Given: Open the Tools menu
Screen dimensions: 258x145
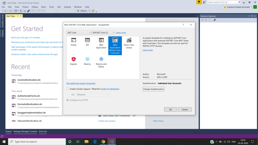Looking at the screenshot, I should (51, 7).
